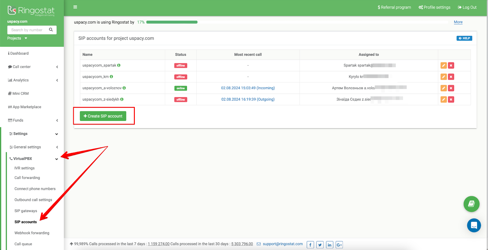
Task: Click info icon next to uspacycom_z-siedykh
Action: (122, 99)
